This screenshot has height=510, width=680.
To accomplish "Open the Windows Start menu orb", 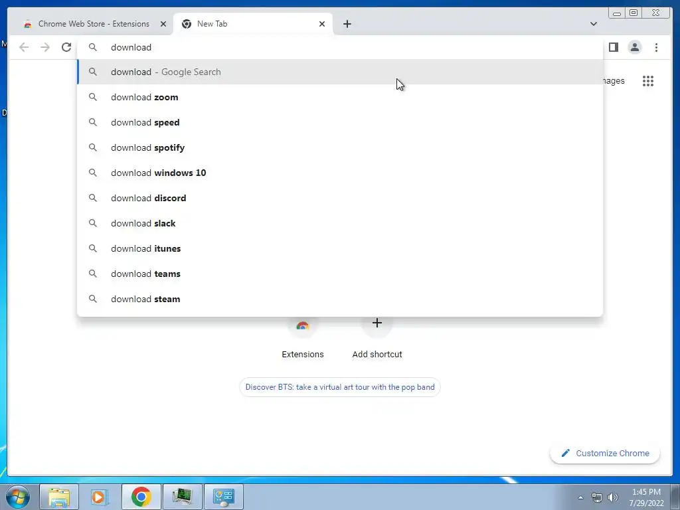I will pos(18,497).
